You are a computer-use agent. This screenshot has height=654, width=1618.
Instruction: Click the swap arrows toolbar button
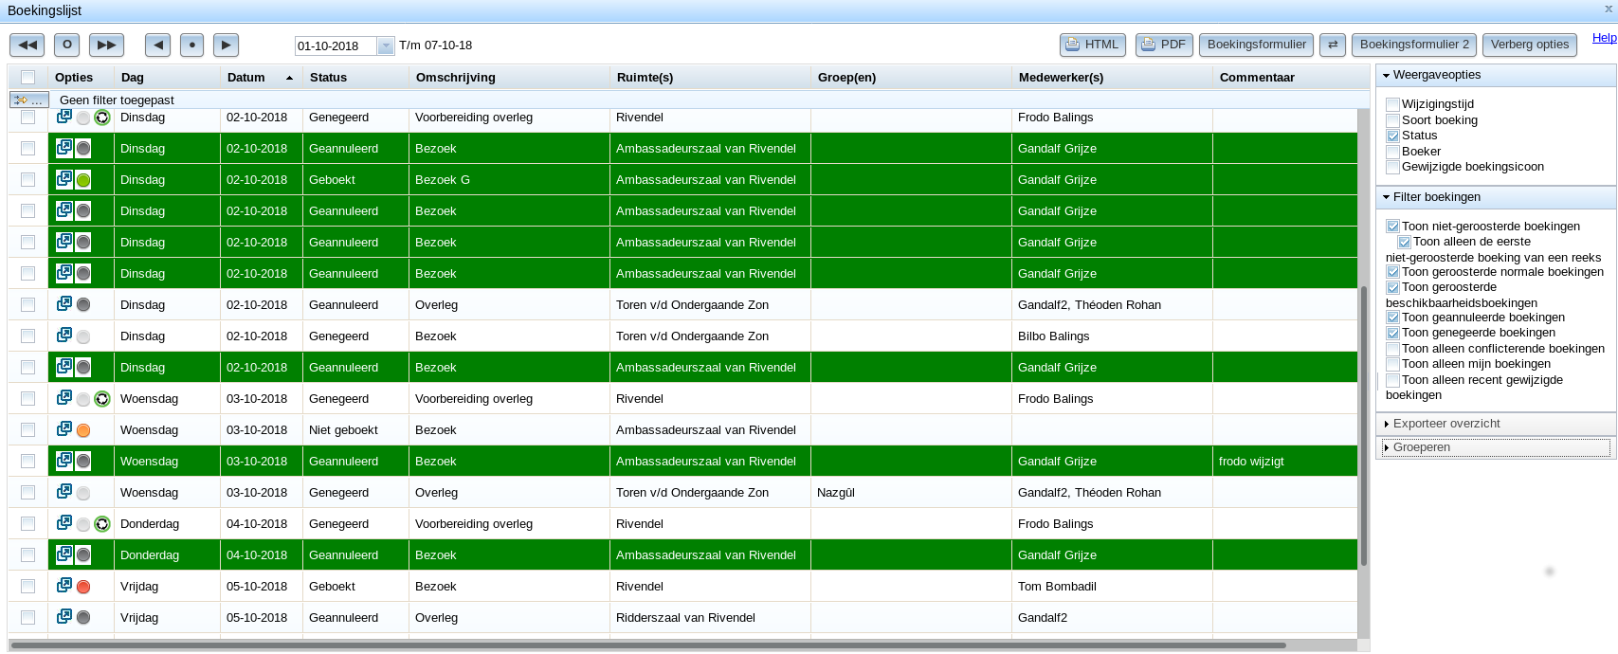[x=1333, y=45]
